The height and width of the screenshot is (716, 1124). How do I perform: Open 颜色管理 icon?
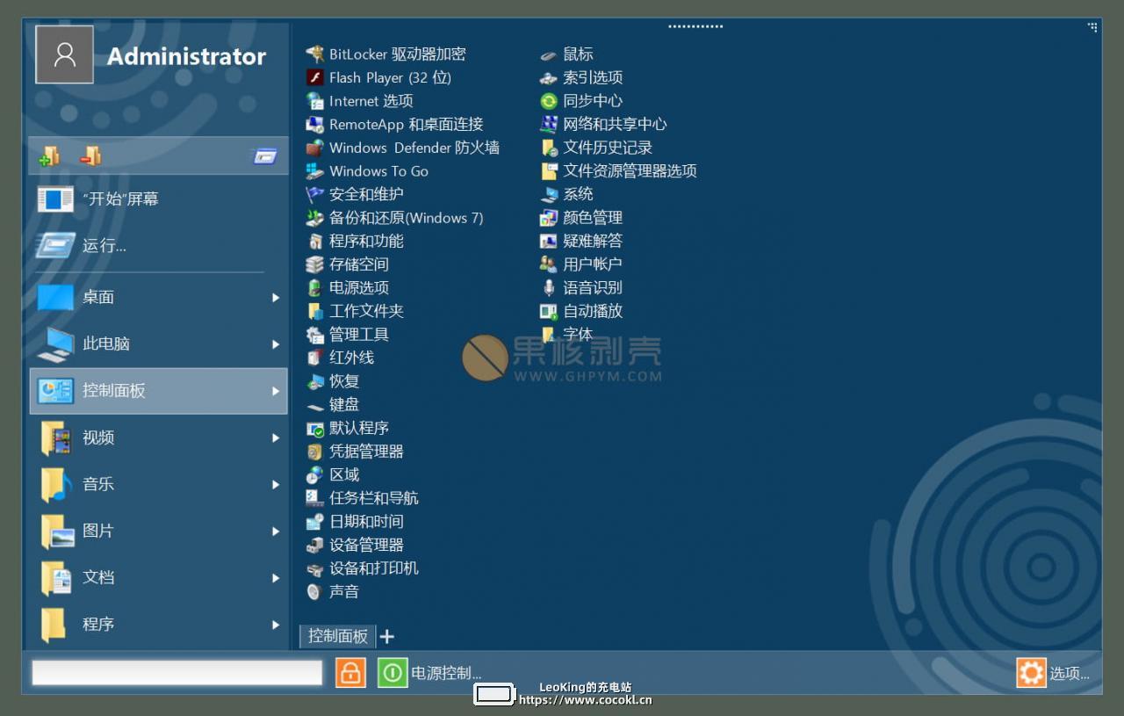click(x=549, y=218)
